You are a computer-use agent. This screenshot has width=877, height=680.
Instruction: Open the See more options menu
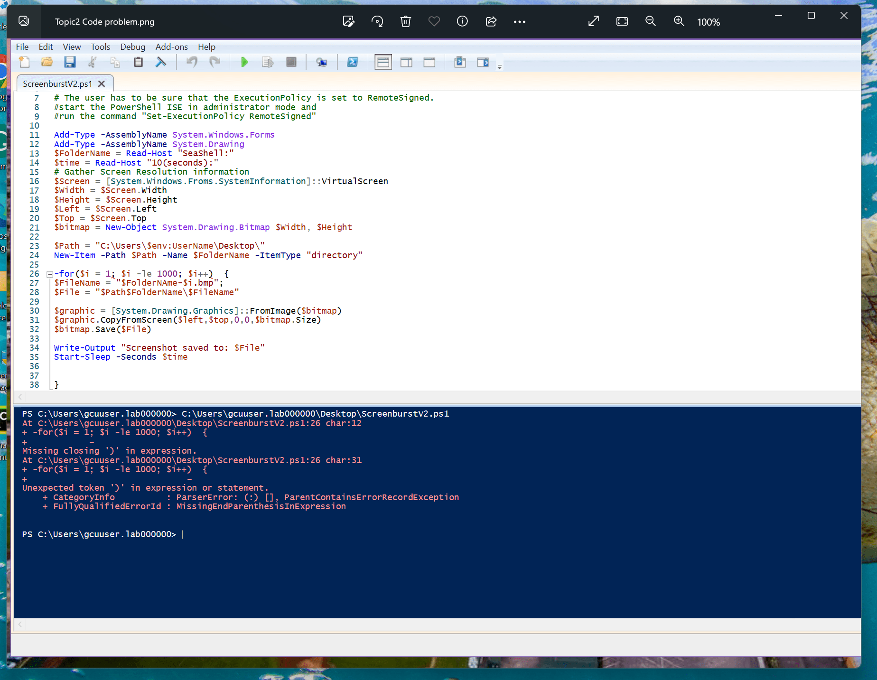click(520, 21)
